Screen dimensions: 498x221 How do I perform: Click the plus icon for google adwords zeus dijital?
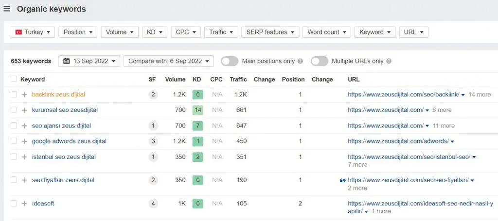[24, 141]
